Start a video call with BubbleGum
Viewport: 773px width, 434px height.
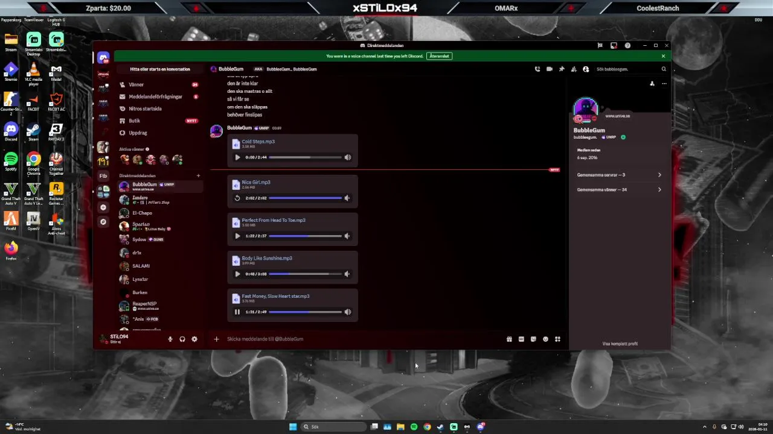tap(550, 69)
